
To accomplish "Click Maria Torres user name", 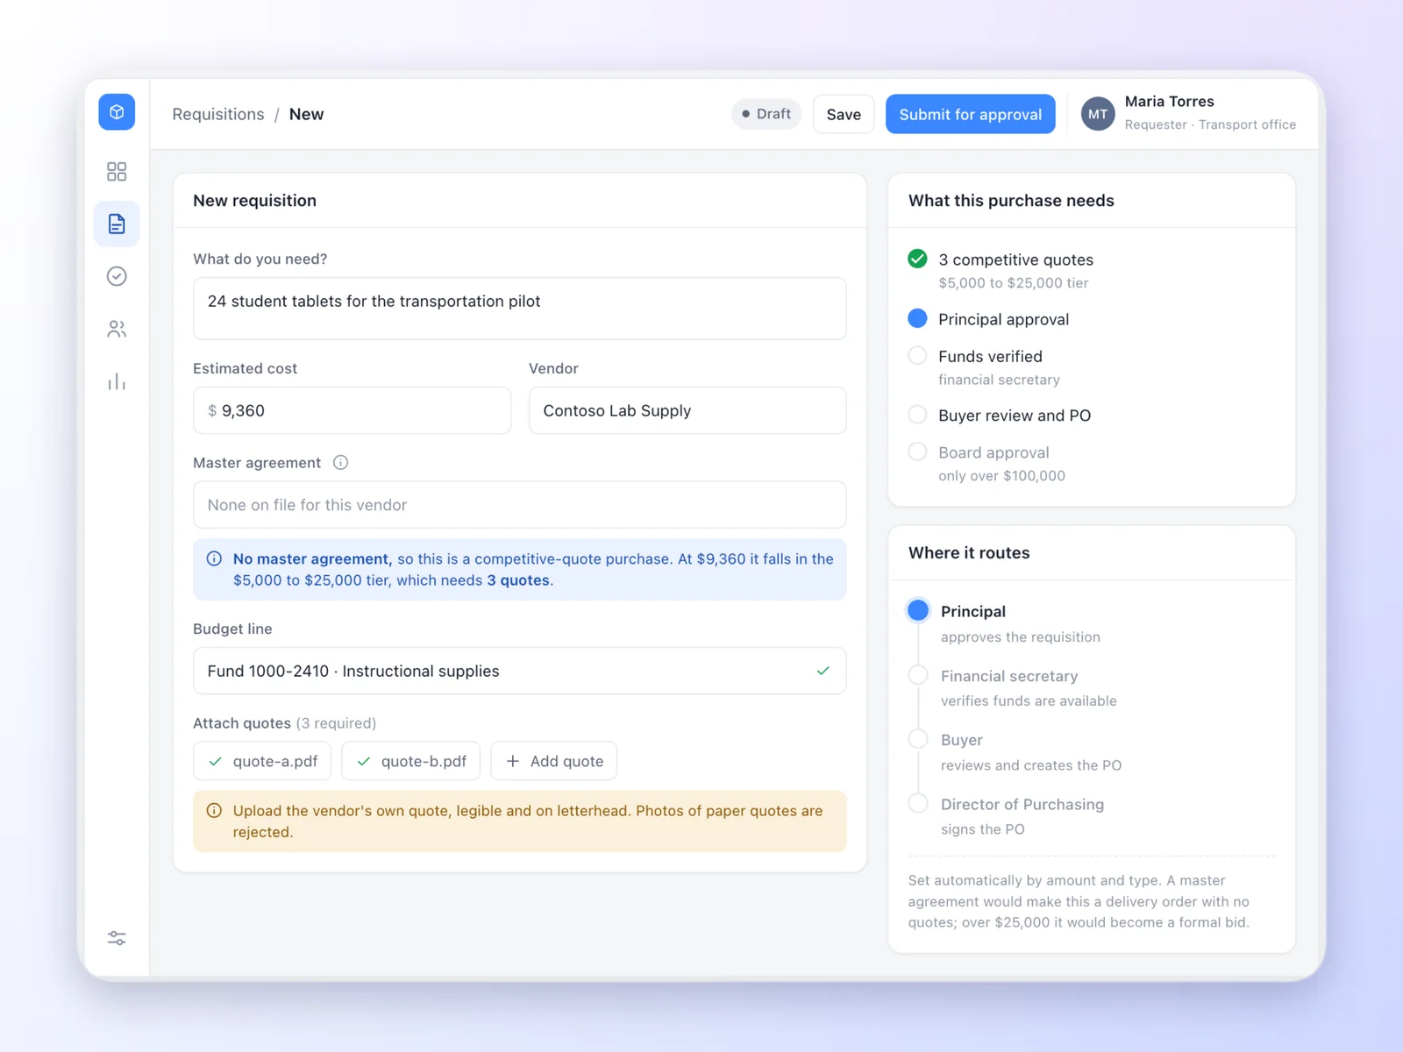I will pyautogui.click(x=1169, y=102).
